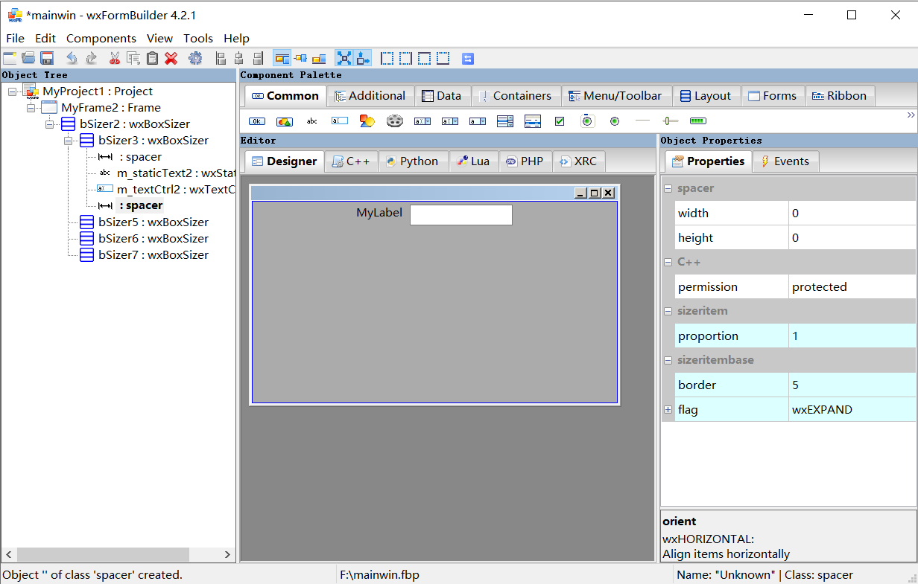
Task: Select the wxButton tool from Common palette
Action: (x=256, y=121)
